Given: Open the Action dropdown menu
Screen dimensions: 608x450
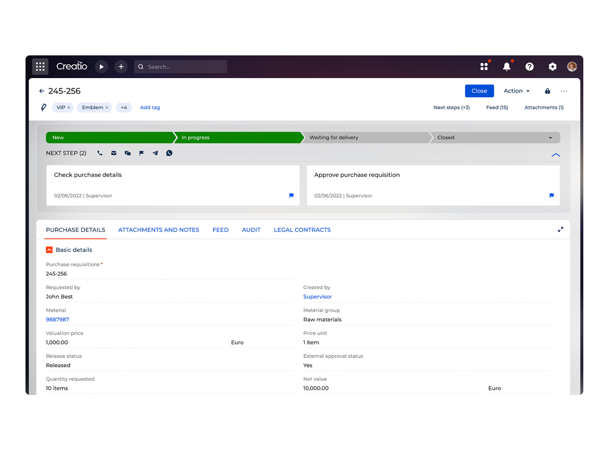Looking at the screenshot, I should [516, 91].
